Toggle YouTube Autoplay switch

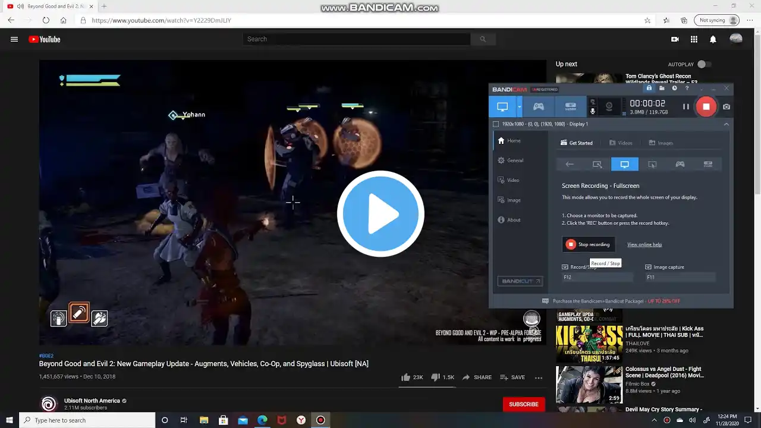click(x=703, y=64)
